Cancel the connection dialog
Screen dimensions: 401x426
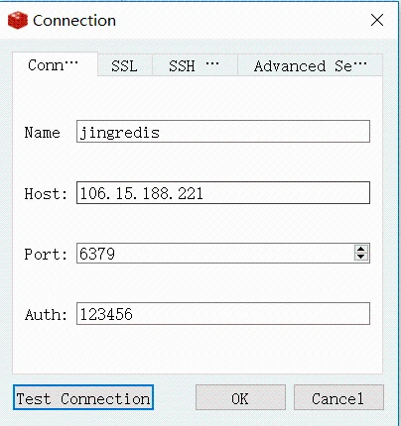coord(338,397)
